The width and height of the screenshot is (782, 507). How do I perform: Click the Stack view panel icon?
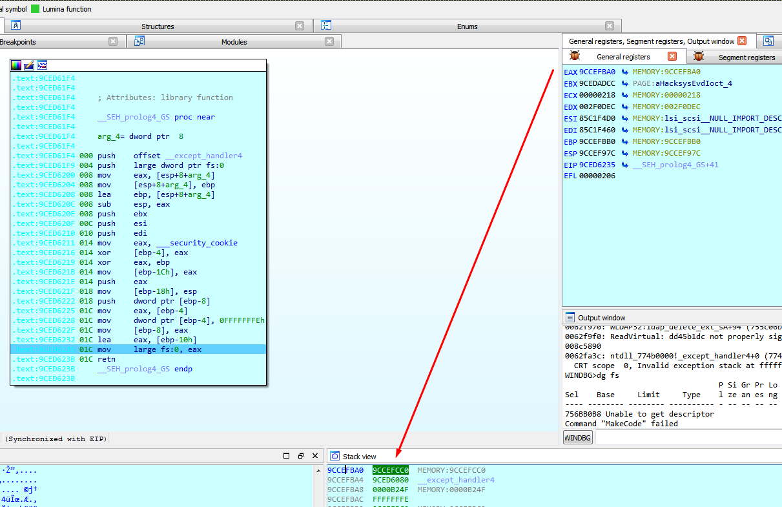click(334, 457)
